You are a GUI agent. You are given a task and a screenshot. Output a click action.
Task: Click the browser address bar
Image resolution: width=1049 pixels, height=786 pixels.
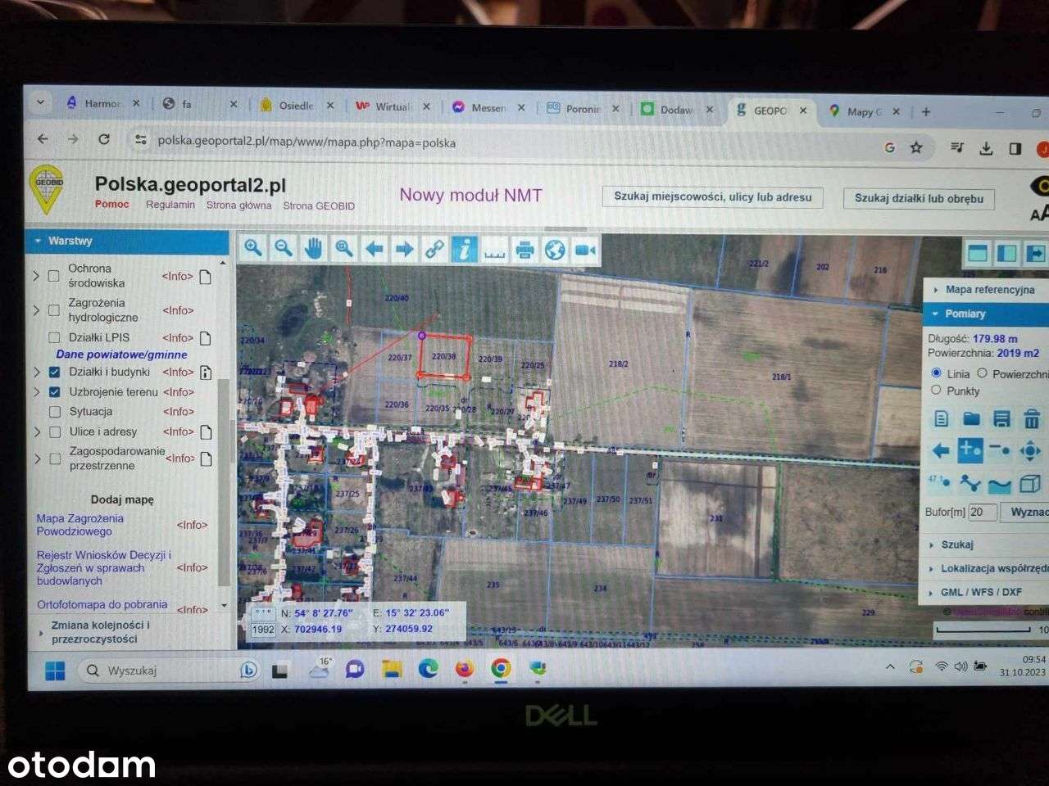coord(508,143)
